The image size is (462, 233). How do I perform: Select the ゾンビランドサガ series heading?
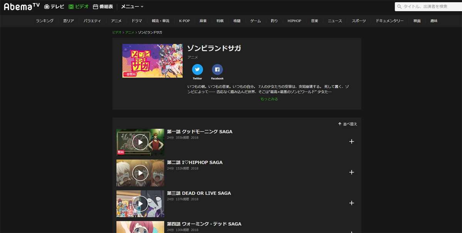coord(214,48)
